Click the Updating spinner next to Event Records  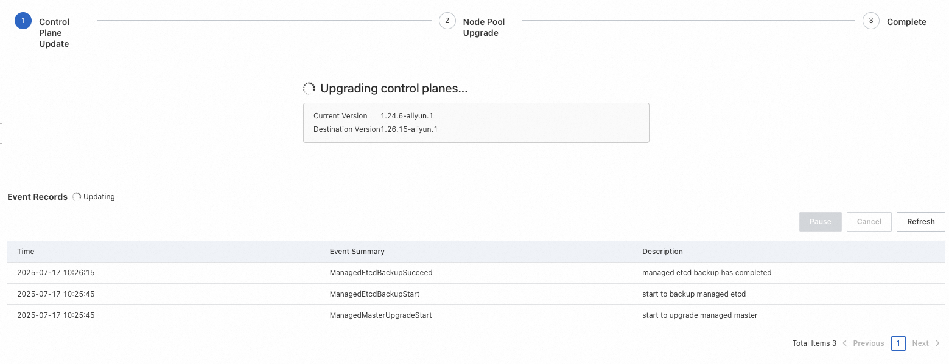77,197
